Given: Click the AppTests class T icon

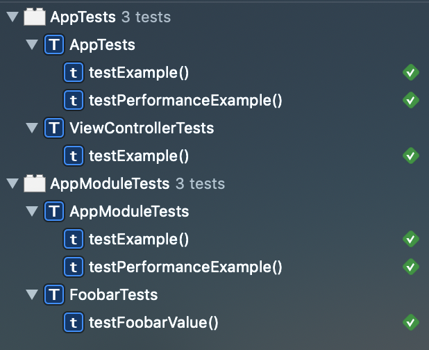Looking at the screenshot, I should pyautogui.click(x=54, y=45).
